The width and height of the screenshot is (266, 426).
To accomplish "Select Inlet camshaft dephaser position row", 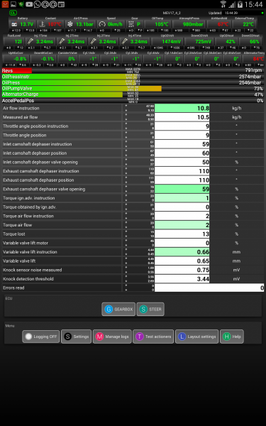I will [x=133, y=153].
